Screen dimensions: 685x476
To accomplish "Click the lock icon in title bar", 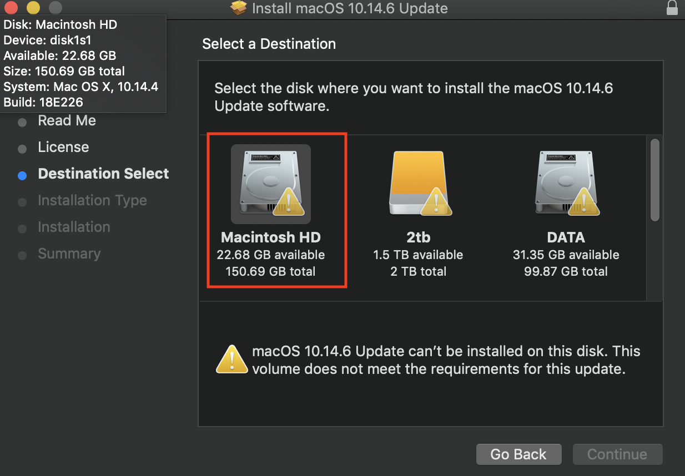I will coord(672,8).
